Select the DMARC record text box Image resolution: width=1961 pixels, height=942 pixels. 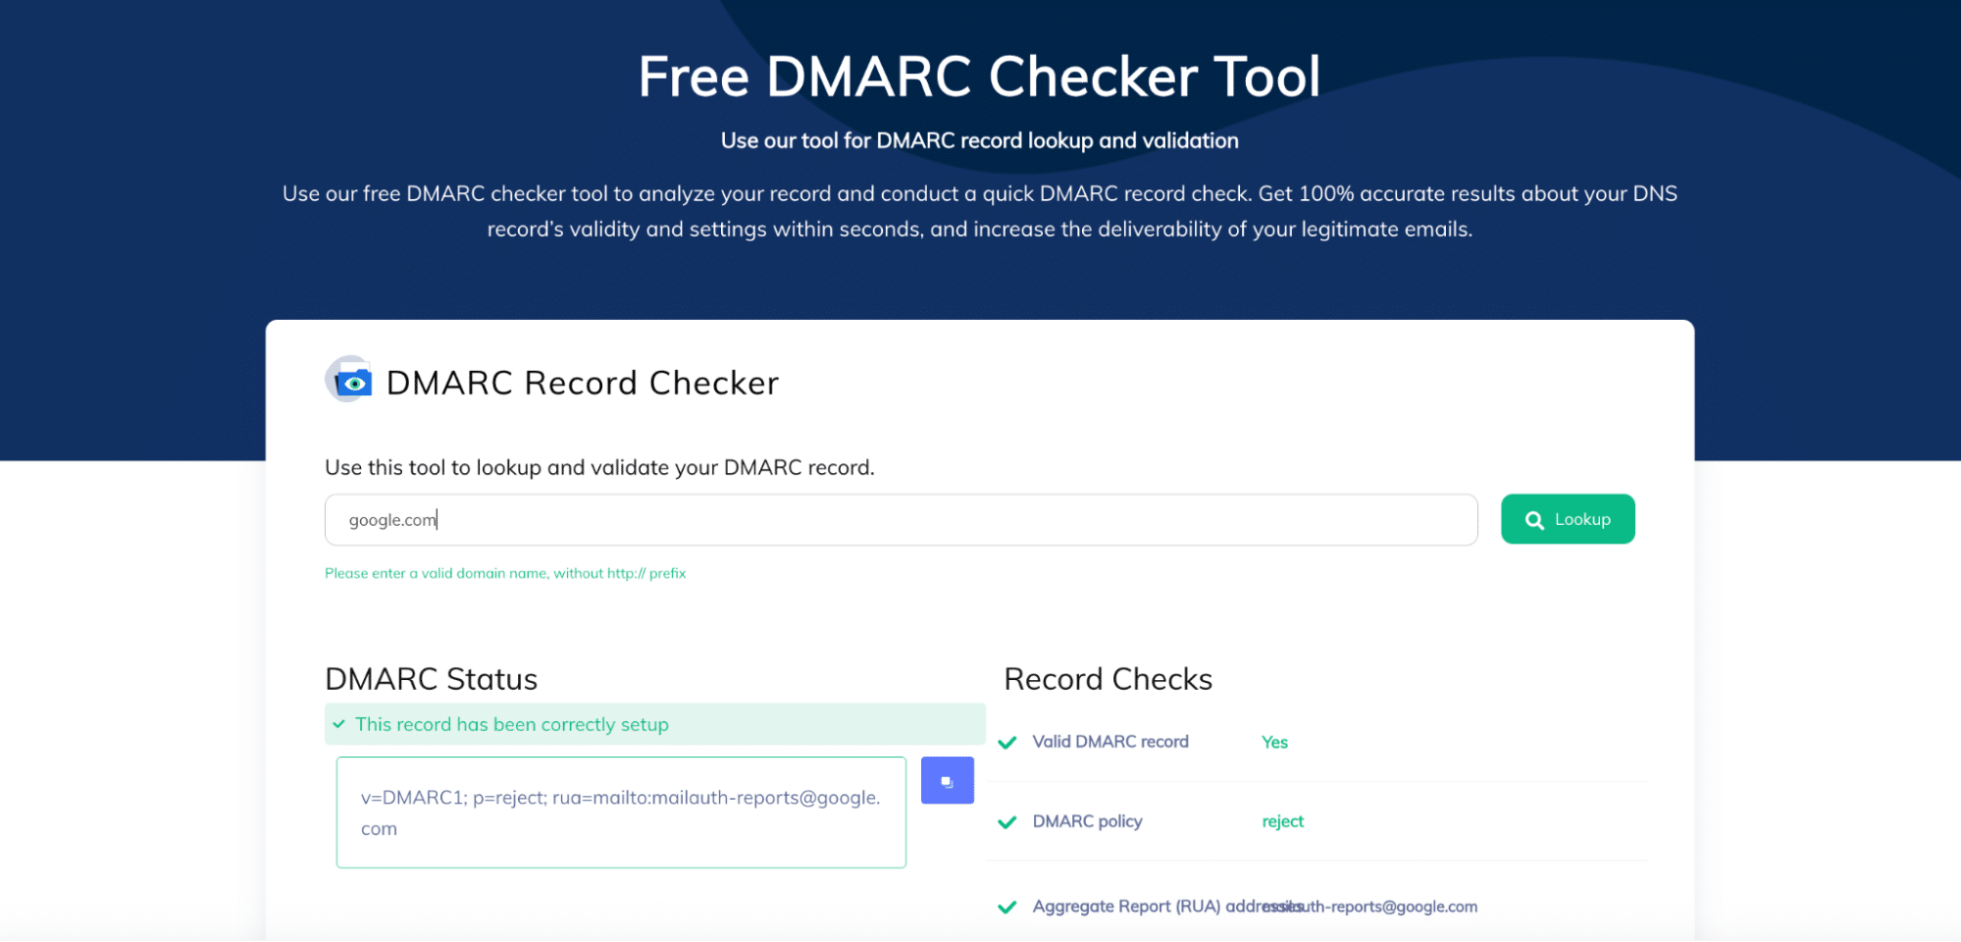click(621, 812)
